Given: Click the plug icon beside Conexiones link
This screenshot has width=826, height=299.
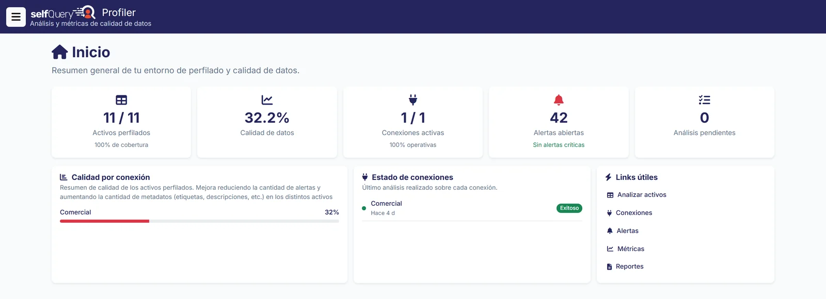Looking at the screenshot, I should click(x=610, y=213).
